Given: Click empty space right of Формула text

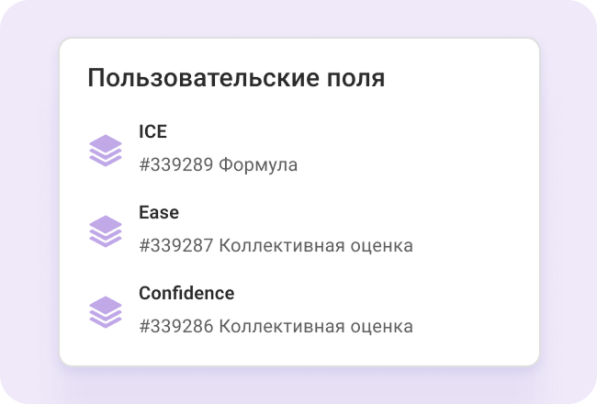Looking at the screenshot, I should [413, 165].
